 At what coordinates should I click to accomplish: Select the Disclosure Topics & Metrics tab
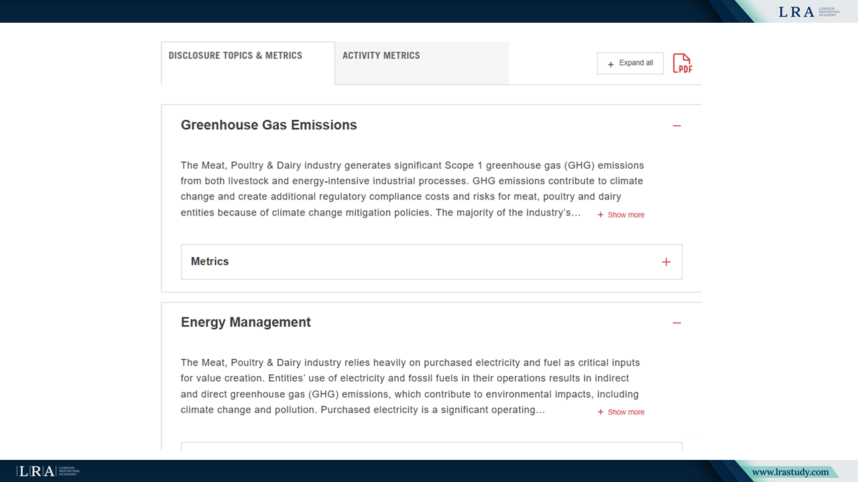coord(235,56)
